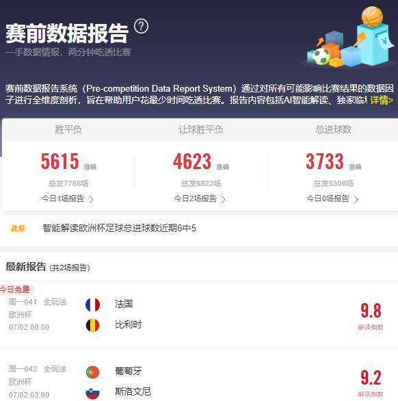This screenshot has height=401, width=398.
Task: Expand 今日1场报告 chevron
Action: click(x=91, y=199)
